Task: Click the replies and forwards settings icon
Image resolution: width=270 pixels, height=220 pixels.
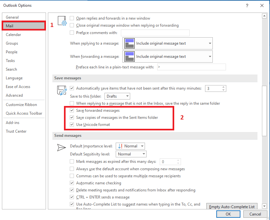Action: tap(62, 21)
